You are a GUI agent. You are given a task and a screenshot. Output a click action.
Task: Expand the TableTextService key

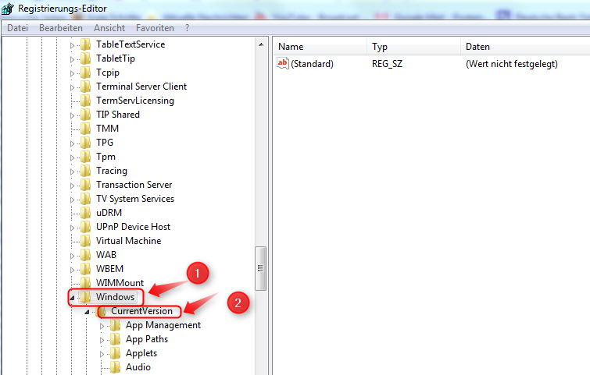click(72, 45)
